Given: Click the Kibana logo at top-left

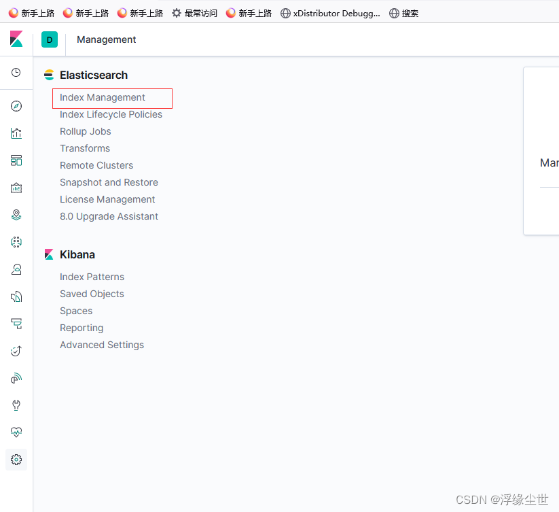Looking at the screenshot, I should pos(16,39).
